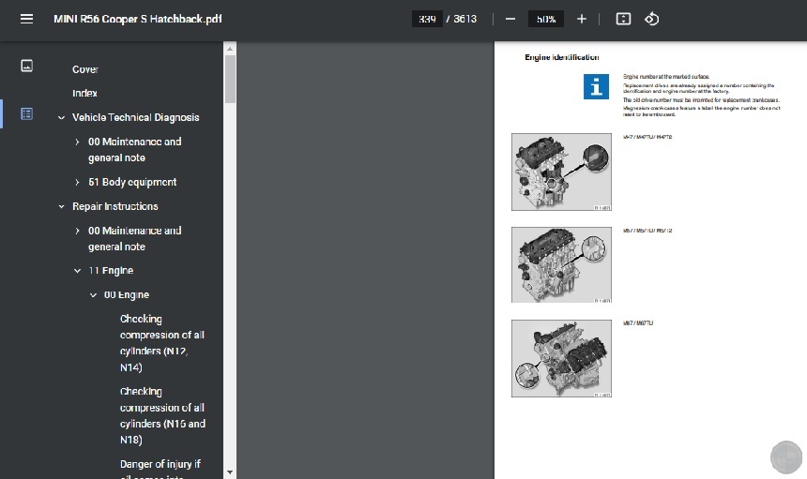Click the first engine illustration
Image resolution: width=807 pixels, height=479 pixels.
click(561, 172)
